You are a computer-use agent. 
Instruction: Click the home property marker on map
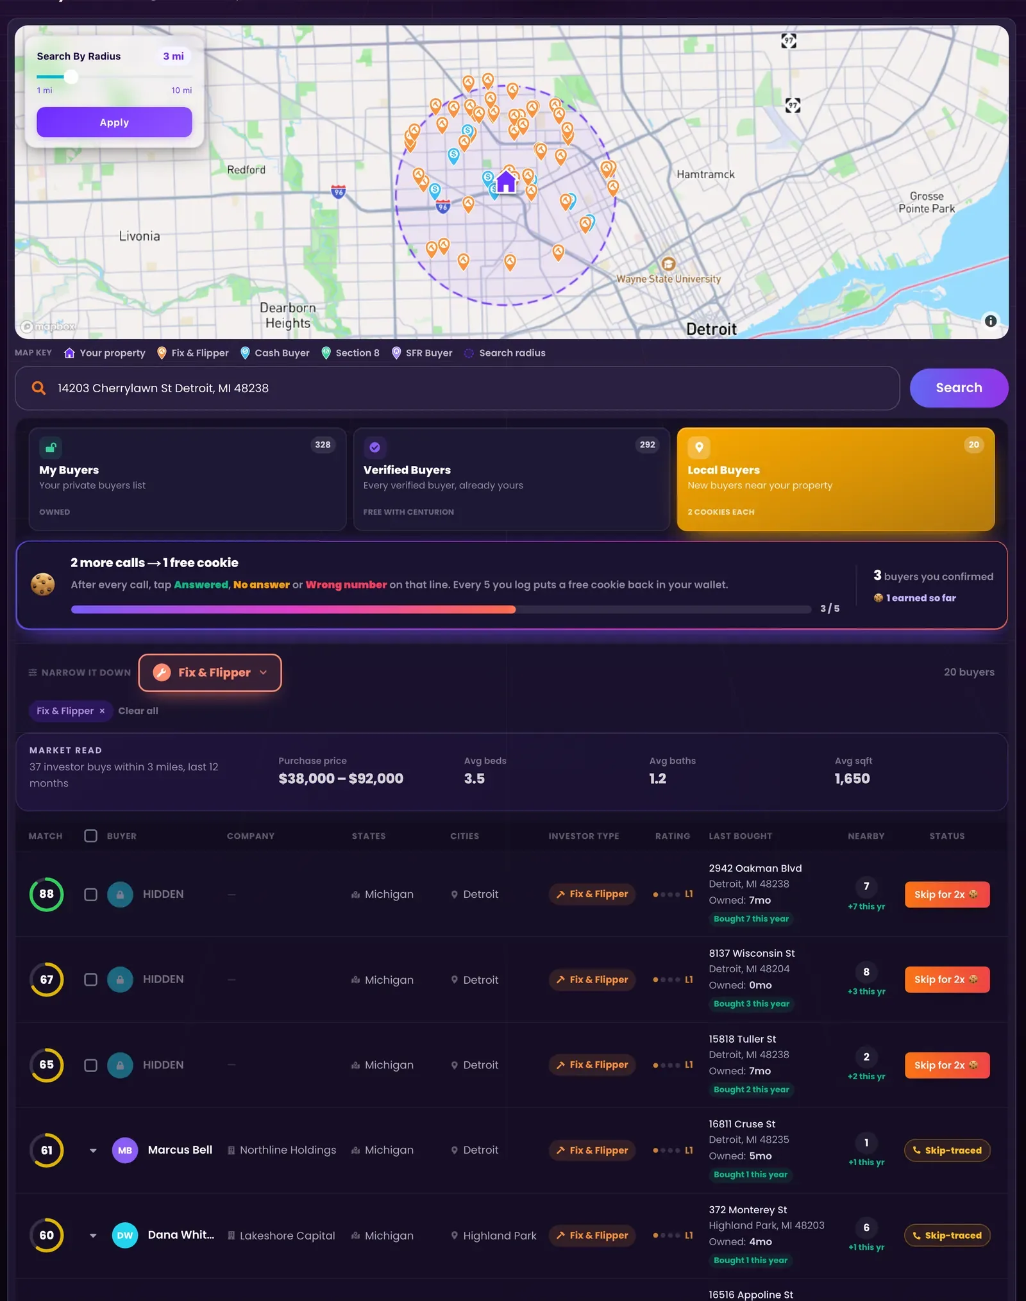point(506,182)
